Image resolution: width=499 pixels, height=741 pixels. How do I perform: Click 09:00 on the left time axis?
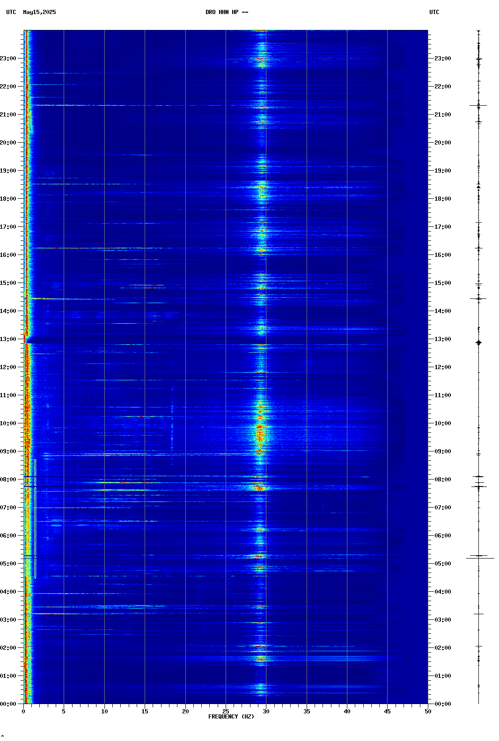coord(8,451)
